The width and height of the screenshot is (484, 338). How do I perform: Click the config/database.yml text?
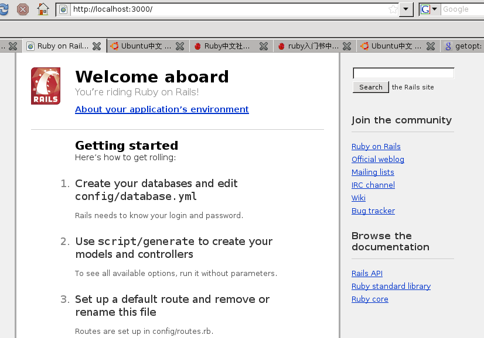click(x=136, y=196)
